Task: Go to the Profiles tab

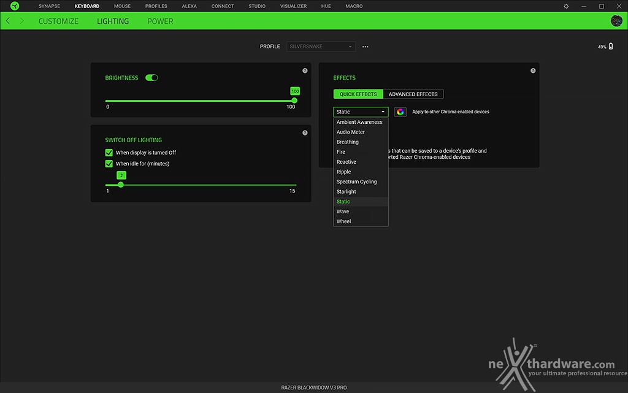Action: coord(156,6)
